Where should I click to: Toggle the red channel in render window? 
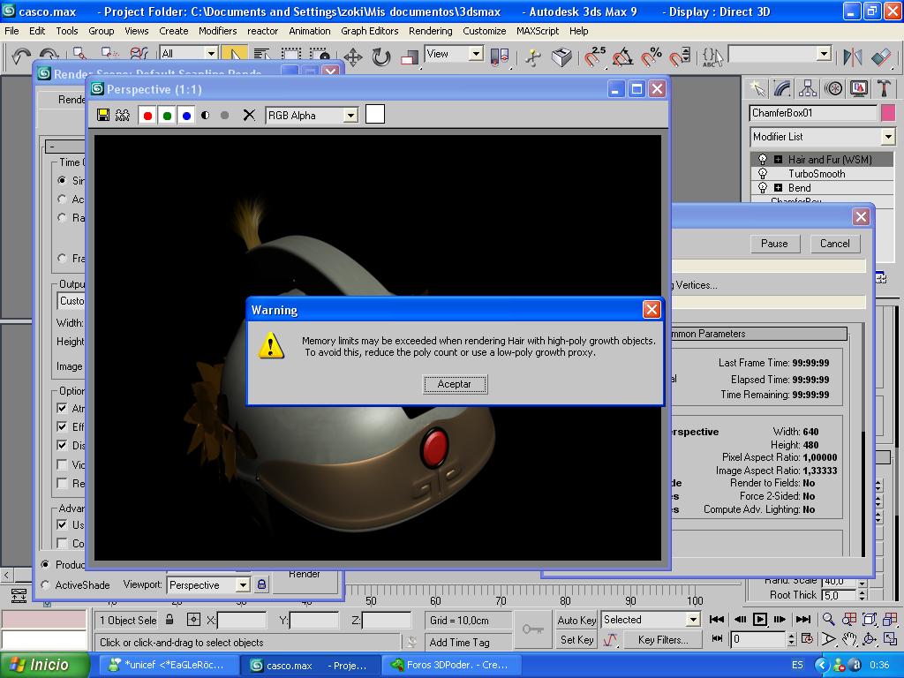[x=147, y=116]
